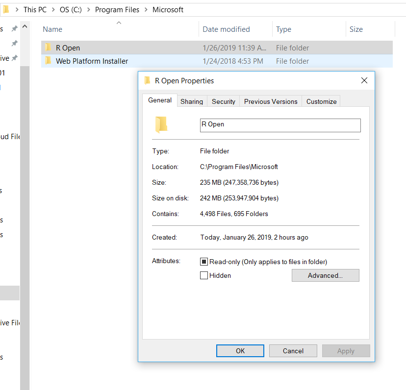Click size on disk 242 MB value

pos(239,198)
